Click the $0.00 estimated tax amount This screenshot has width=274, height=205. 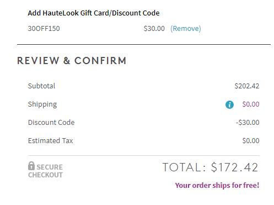[251, 141]
